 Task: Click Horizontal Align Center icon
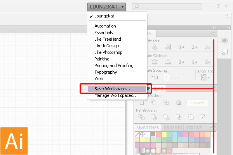tap(155, 47)
